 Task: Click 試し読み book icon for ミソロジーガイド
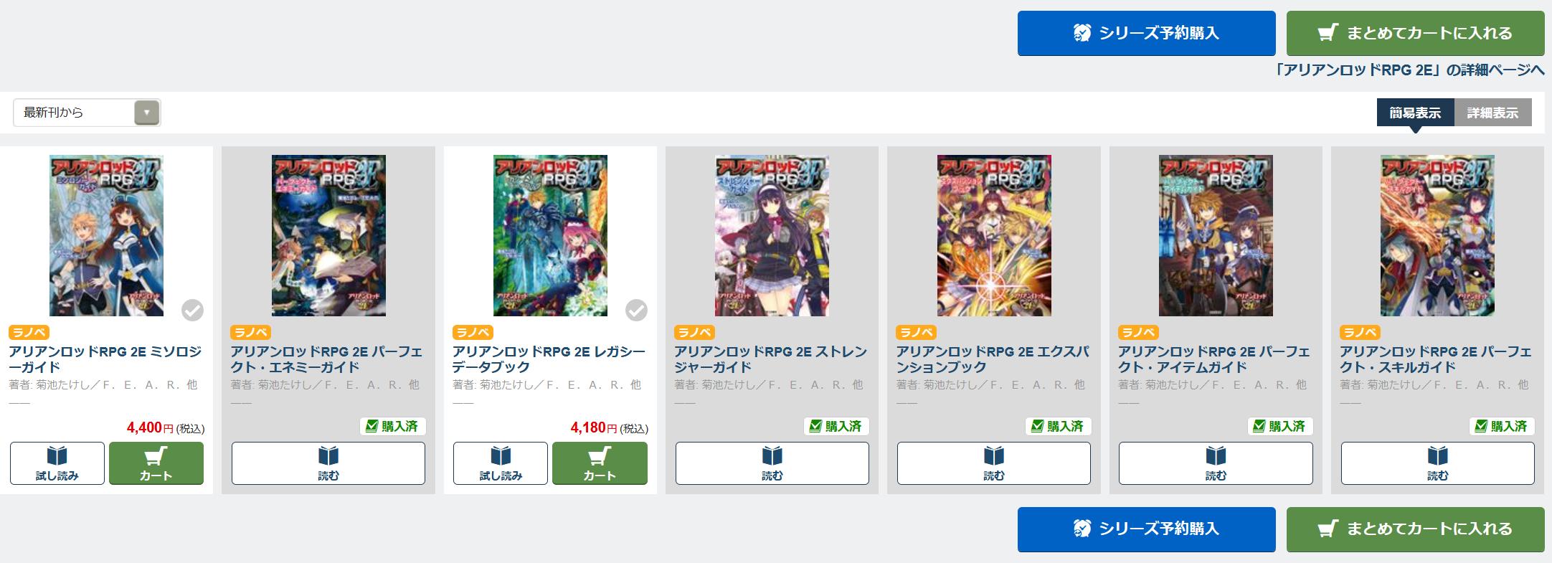click(57, 463)
